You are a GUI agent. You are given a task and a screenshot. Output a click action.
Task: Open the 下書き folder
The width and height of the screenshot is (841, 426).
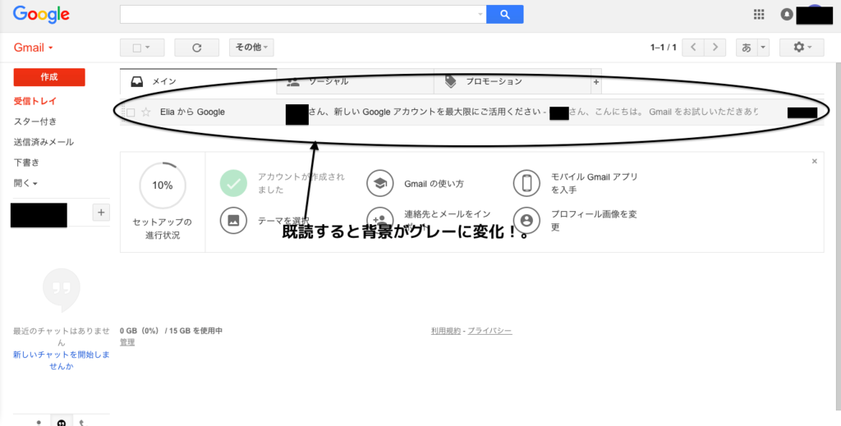click(27, 163)
